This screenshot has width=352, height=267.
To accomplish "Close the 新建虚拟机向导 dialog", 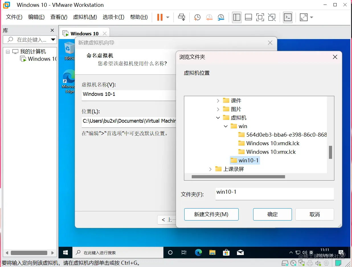I will pyautogui.click(x=270, y=43).
